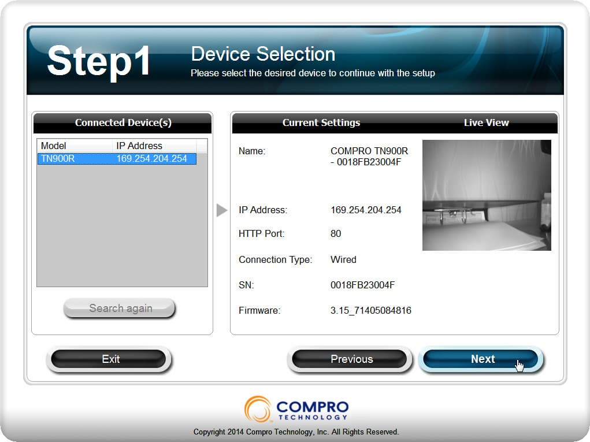Viewport: 590px width, 442px height.
Task: Click the Compro Technology logo
Action: tap(296, 409)
